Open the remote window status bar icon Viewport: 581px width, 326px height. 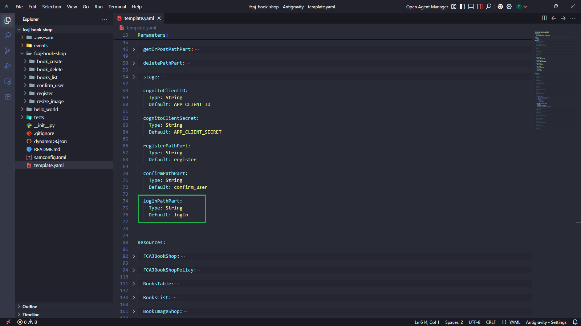coord(8,322)
